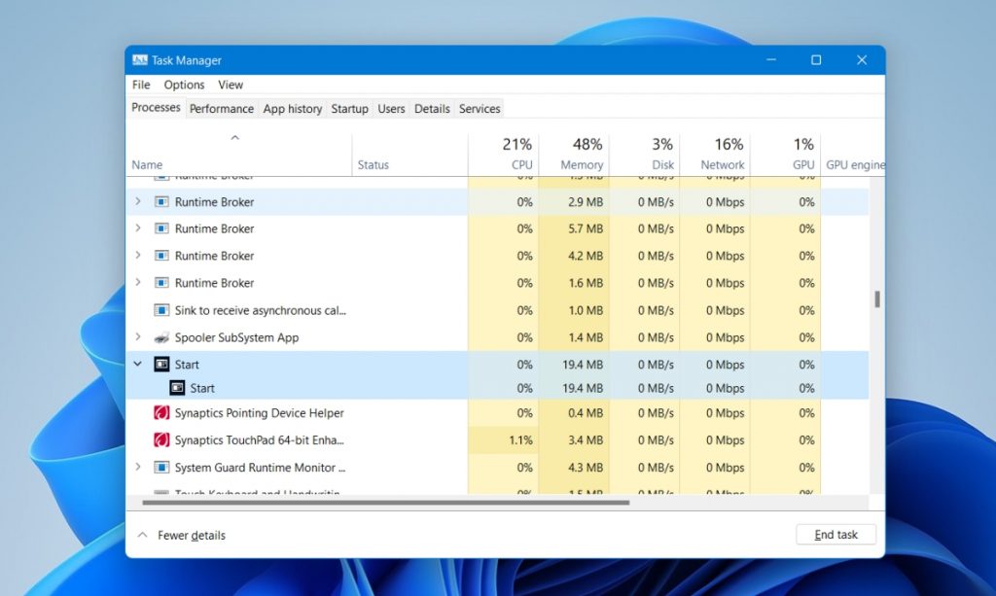This screenshot has height=596, width=996.
Task: Click the Runtime Broker process icon
Action: (160, 201)
